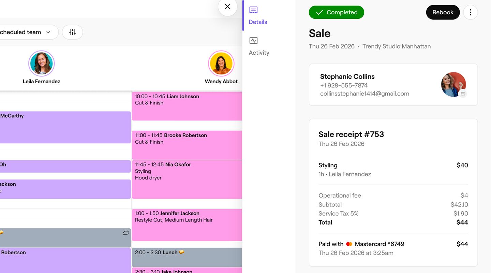Open calendar filter settings icon
Screen dimensions: 491x273
tap(72, 32)
